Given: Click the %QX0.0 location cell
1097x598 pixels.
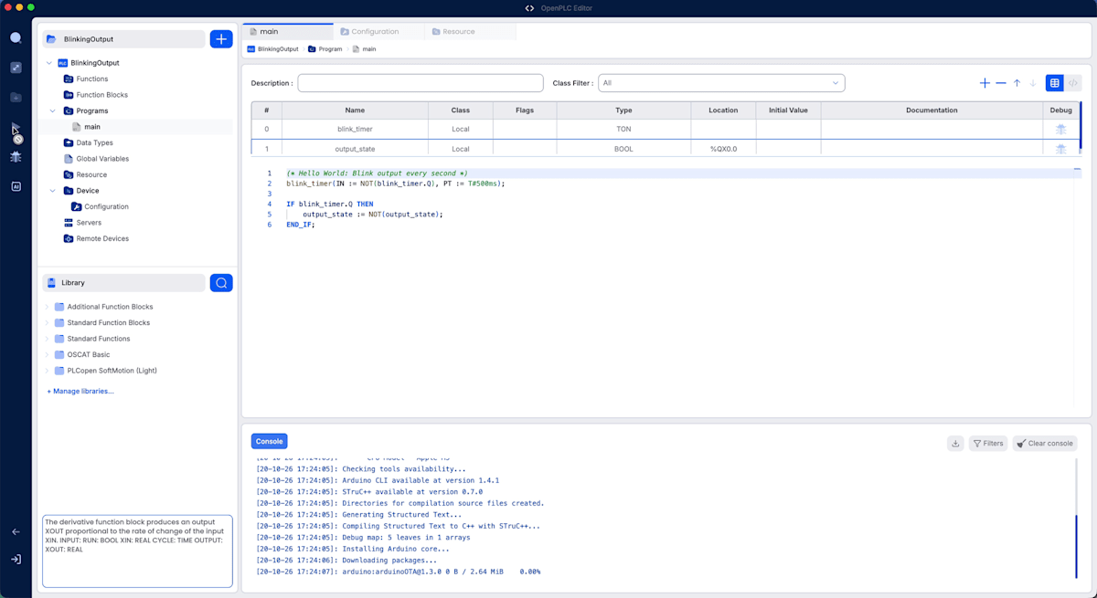Looking at the screenshot, I should 723,149.
